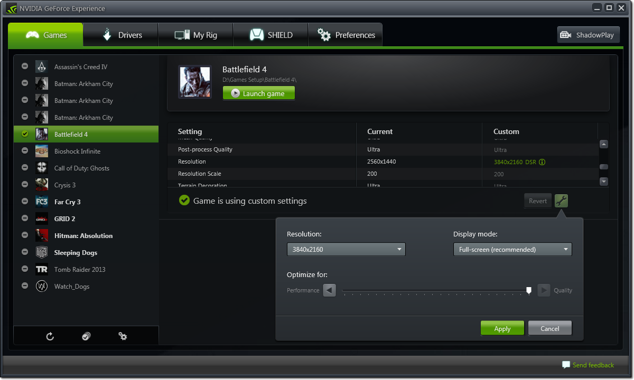Select Watch_Dogs in games list
The image size is (634, 380).
(86, 286)
